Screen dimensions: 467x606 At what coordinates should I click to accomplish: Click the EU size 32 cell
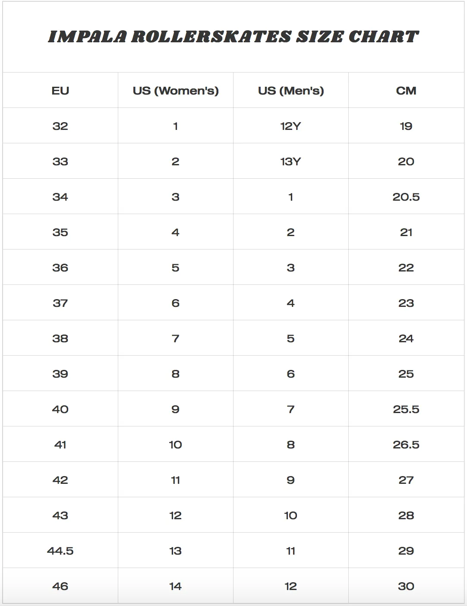[x=60, y=126]
